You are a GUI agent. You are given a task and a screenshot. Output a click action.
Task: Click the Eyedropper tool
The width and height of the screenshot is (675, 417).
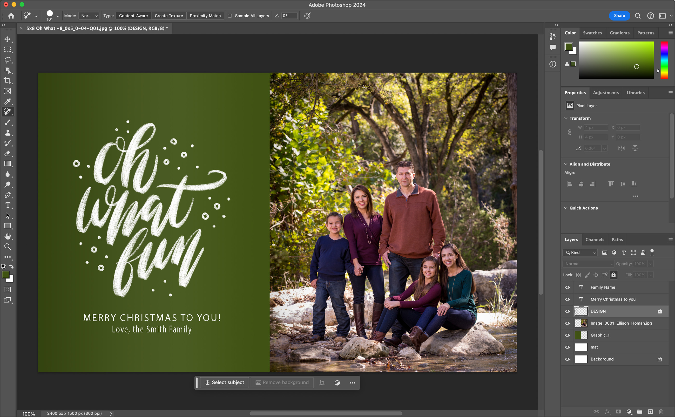coord(8,101)
